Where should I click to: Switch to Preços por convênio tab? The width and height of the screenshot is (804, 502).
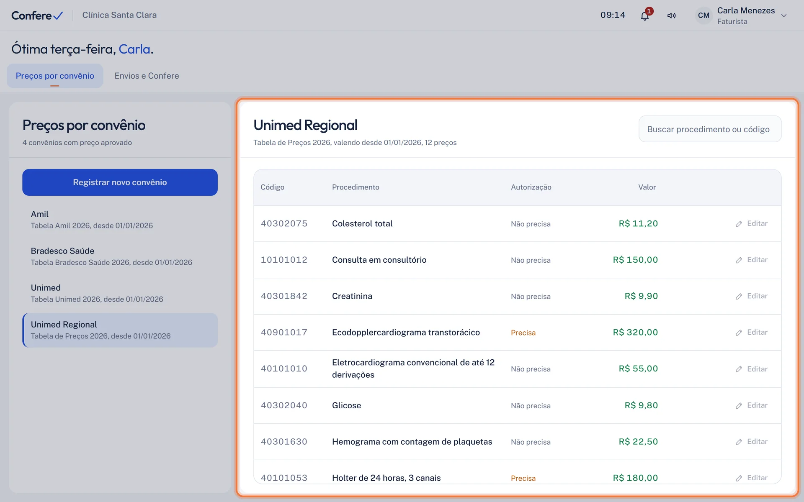click(55, 76)
